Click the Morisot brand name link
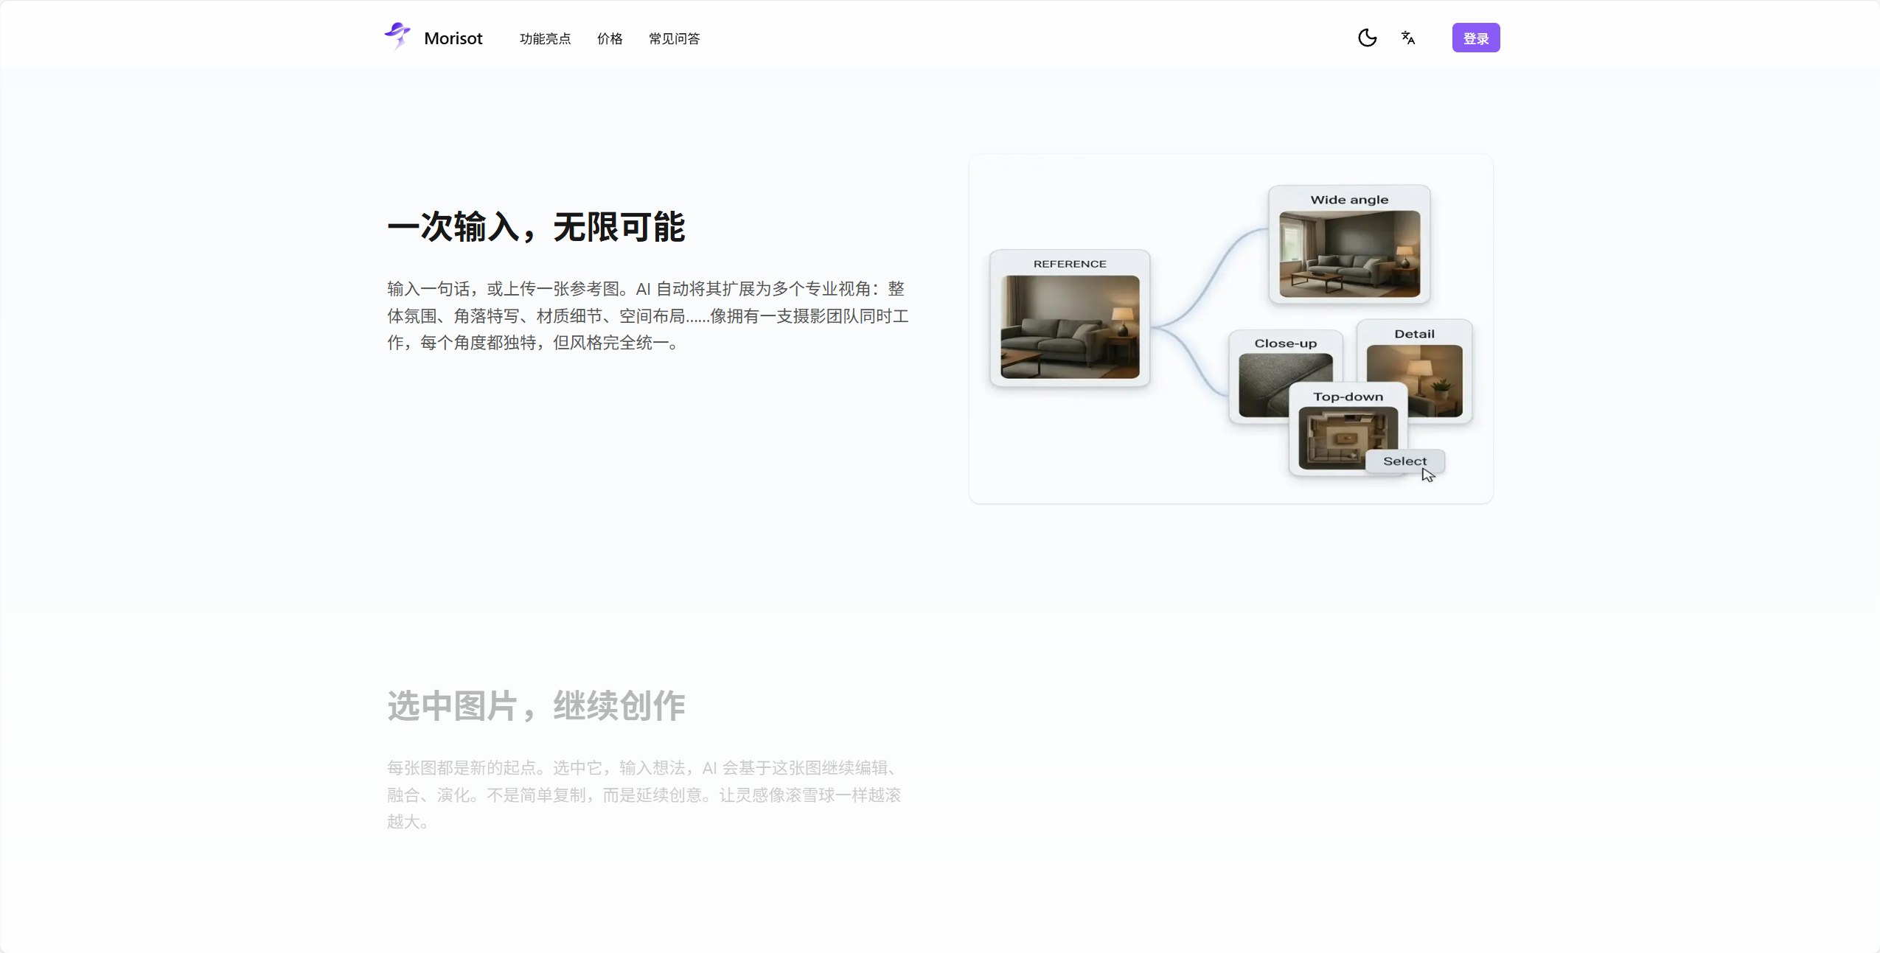1880x953 pixels. tap(453, 38)
